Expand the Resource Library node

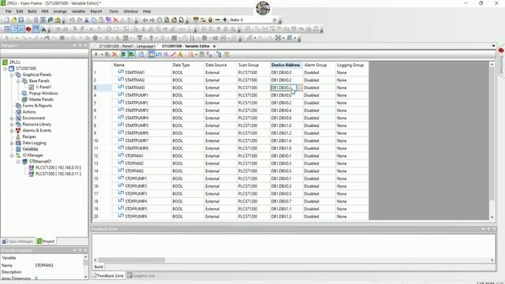point(12,125)
